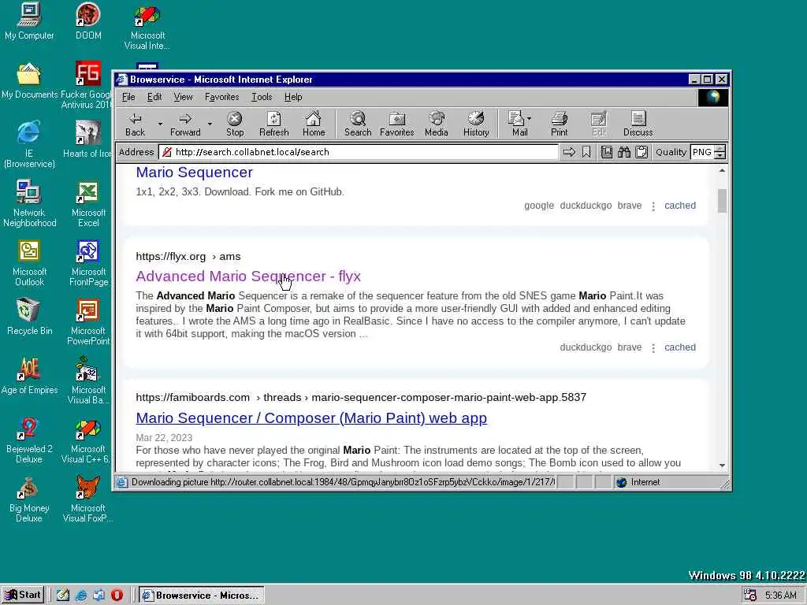
Task: Open the Favorites menu
Action: (221, 97)
